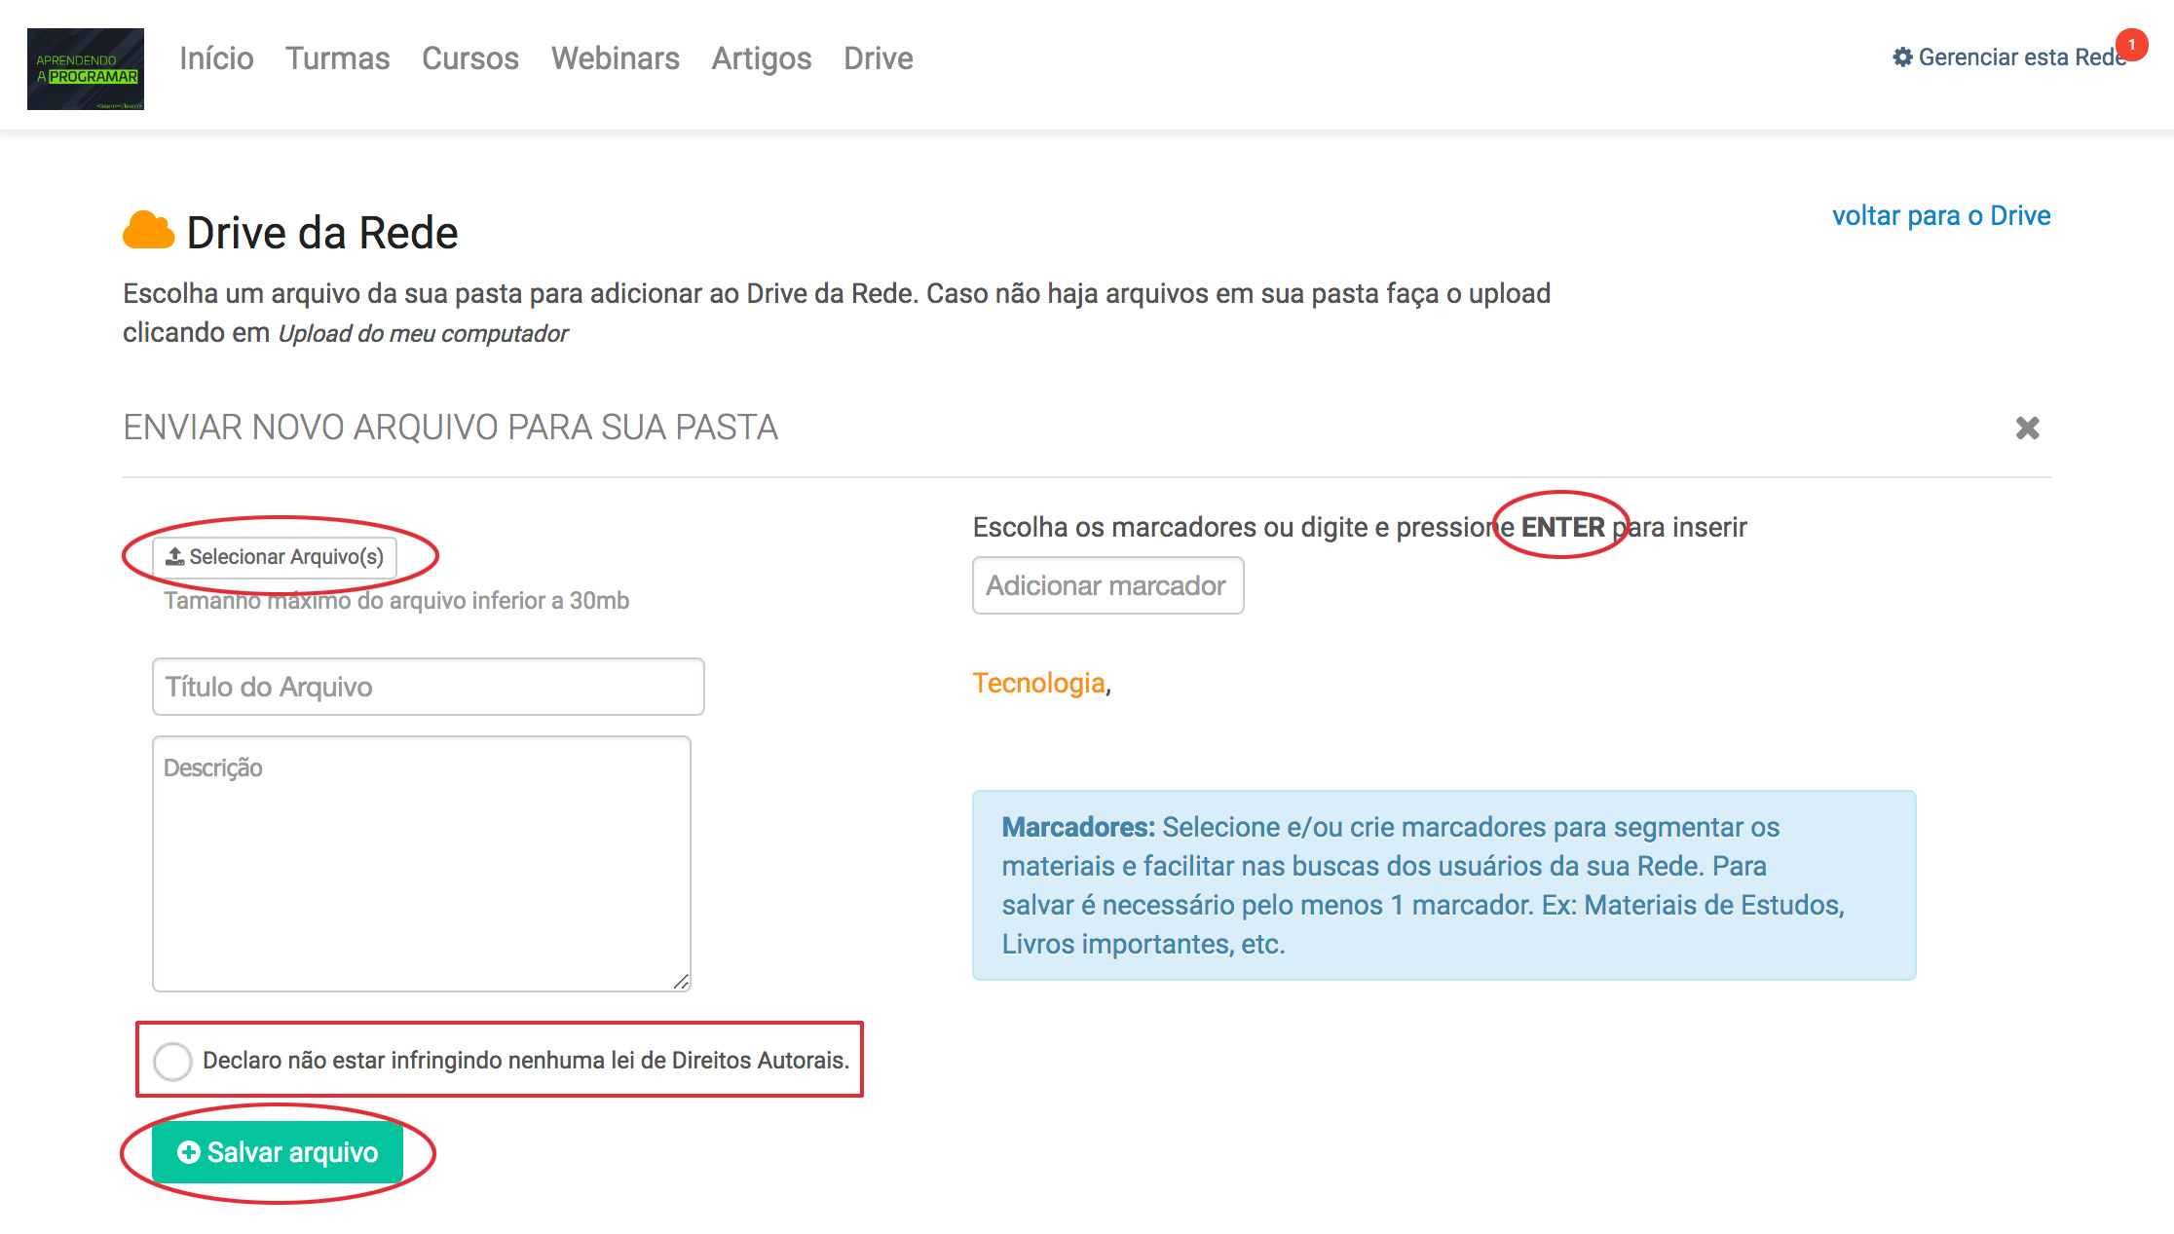
Task: Check the Direitos Autorais declaration radio
Action: [173, 1061]
